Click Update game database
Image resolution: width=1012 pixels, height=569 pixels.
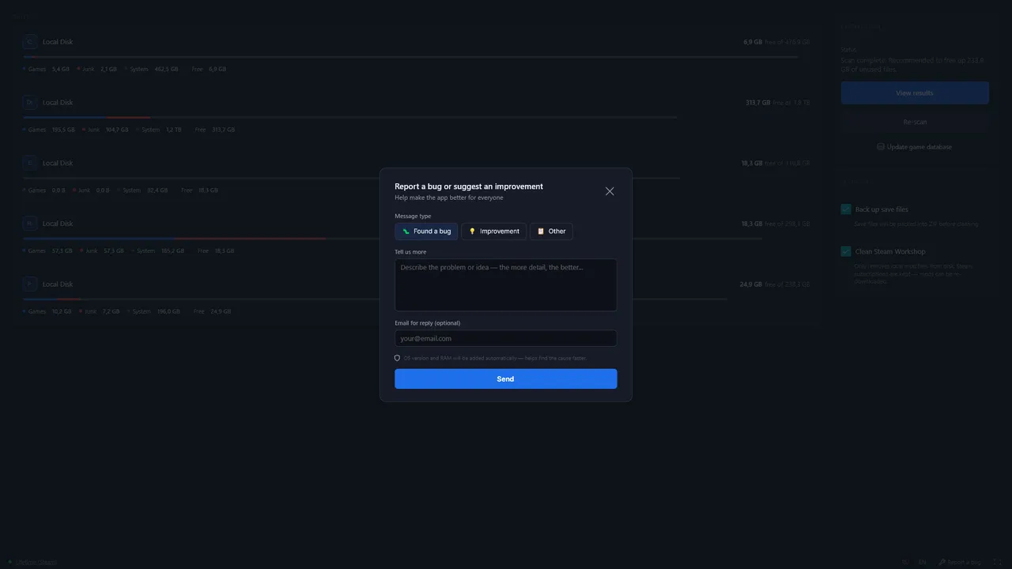[x=915, y=147]
